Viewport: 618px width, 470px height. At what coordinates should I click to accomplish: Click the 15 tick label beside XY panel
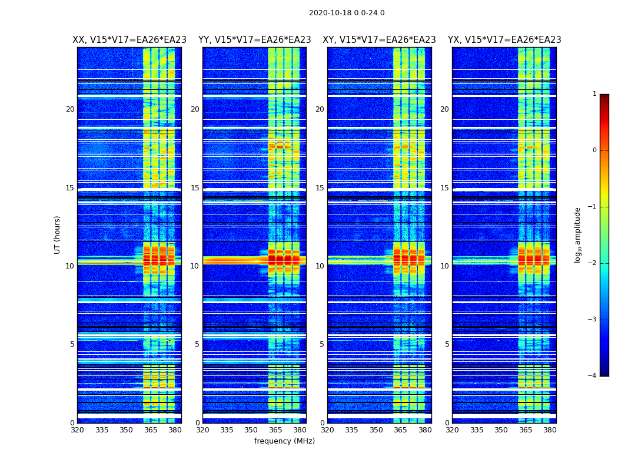(320, 188)
